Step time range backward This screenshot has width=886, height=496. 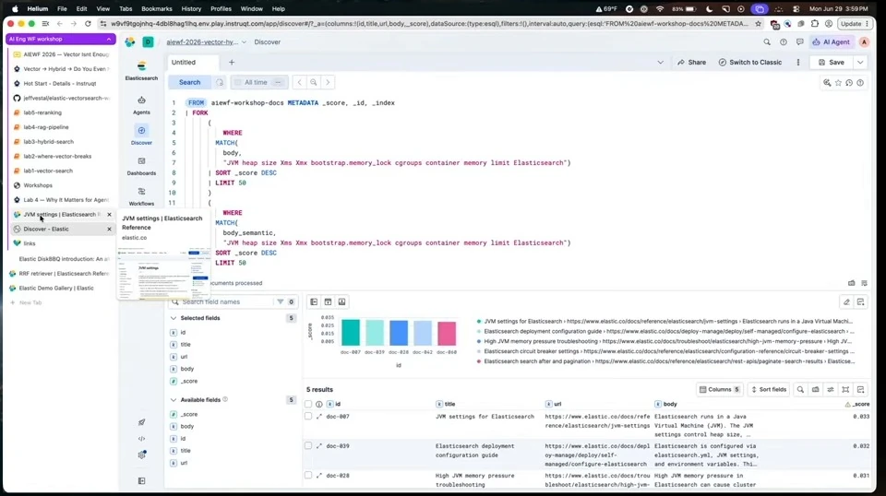pyautogui.click(x=299, y=82)
